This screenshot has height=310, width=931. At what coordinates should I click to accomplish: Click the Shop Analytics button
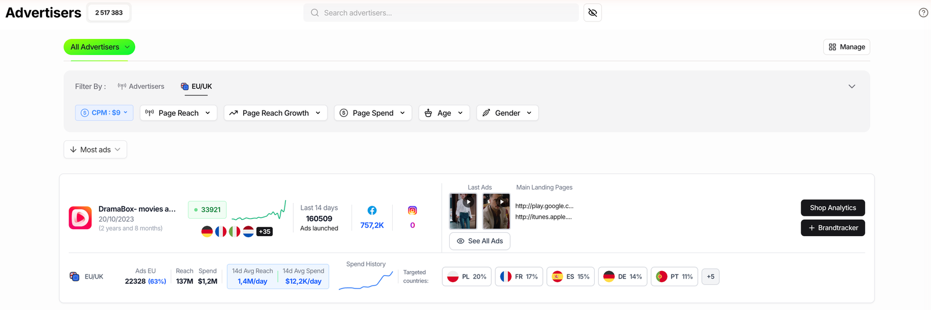tap(833, 208)
